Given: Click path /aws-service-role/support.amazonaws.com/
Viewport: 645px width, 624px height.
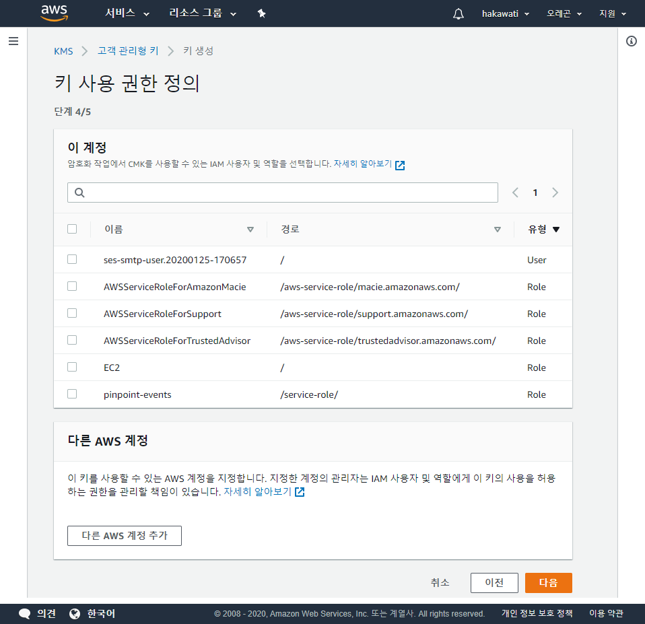Looking at the screenshot, I should [x=374, y=314].
